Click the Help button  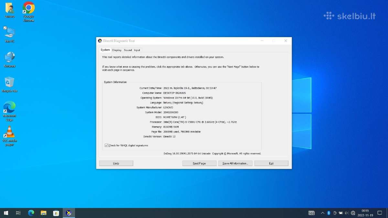point(116,163)
